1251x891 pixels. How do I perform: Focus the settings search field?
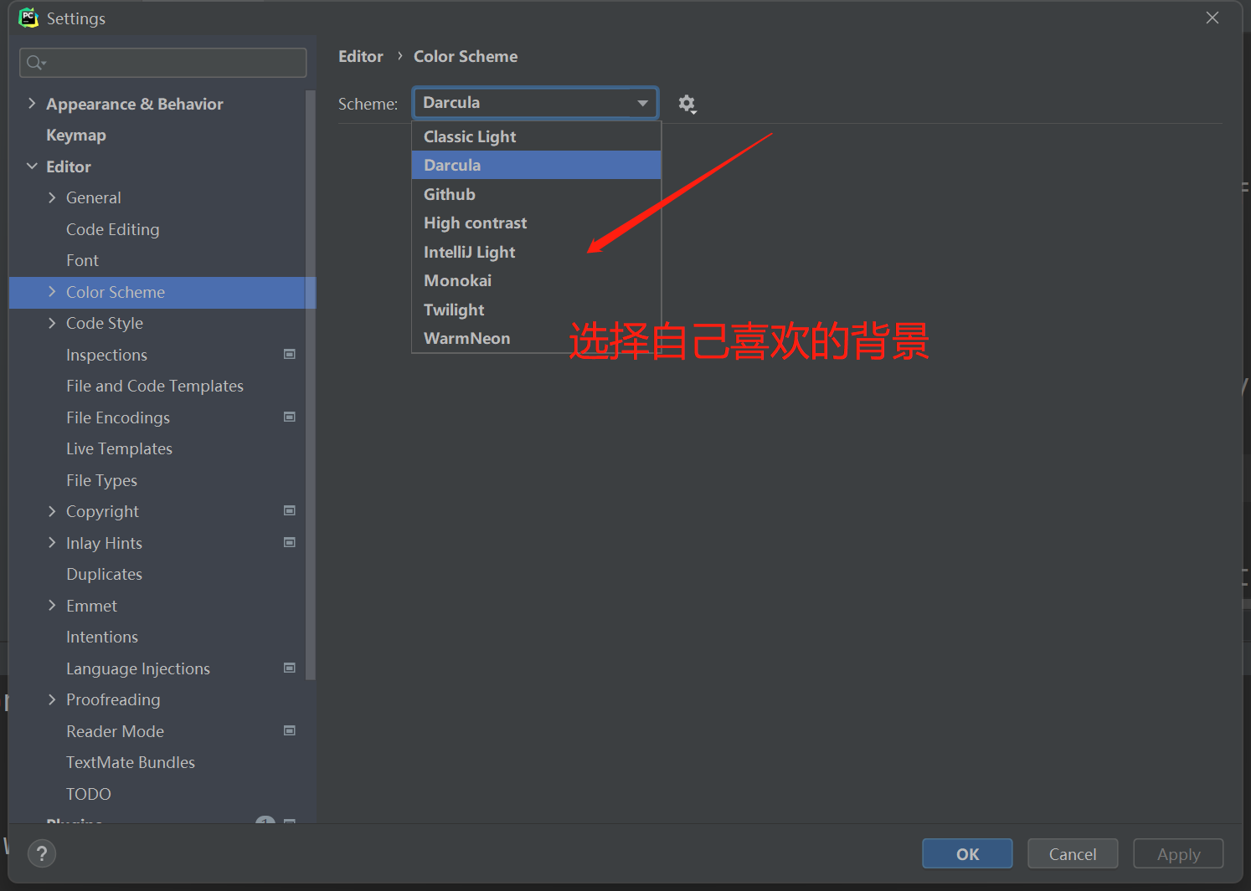click(x=163, y=63)
